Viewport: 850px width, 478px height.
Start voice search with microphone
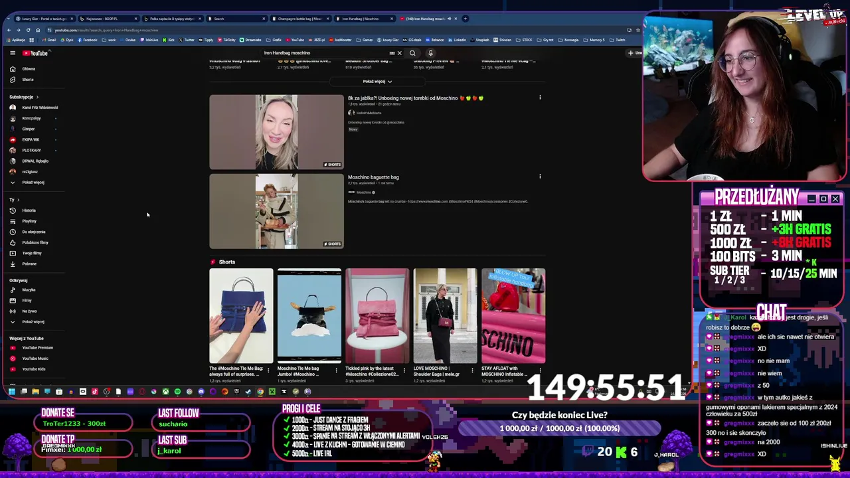(430, 53)
